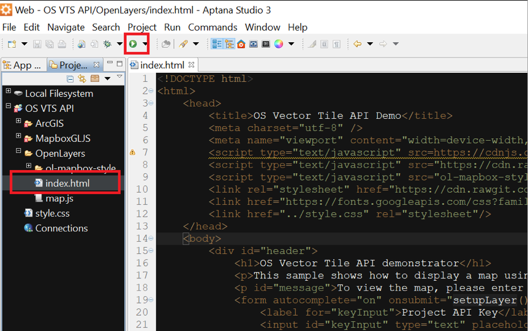Toggle Link with Editor in explorer

click(x=82, y=79)
